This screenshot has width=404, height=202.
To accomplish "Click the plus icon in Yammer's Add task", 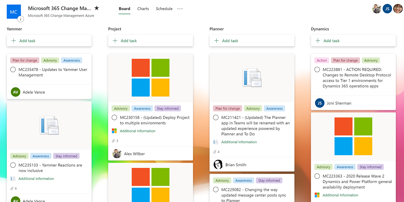I will pyautogui.click(x=13, y=40).
